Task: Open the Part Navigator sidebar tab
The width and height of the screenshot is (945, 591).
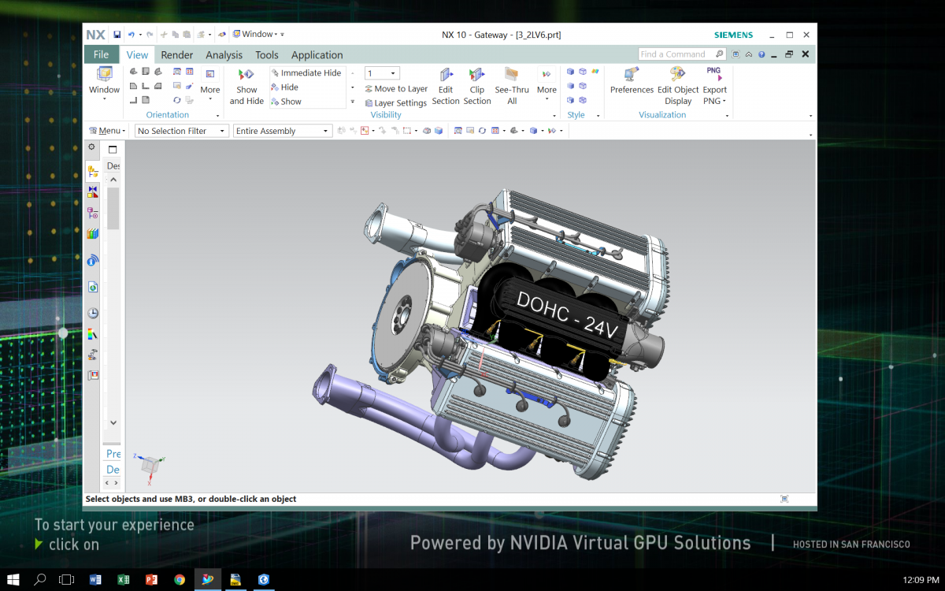Action: [x=93, y=214]
